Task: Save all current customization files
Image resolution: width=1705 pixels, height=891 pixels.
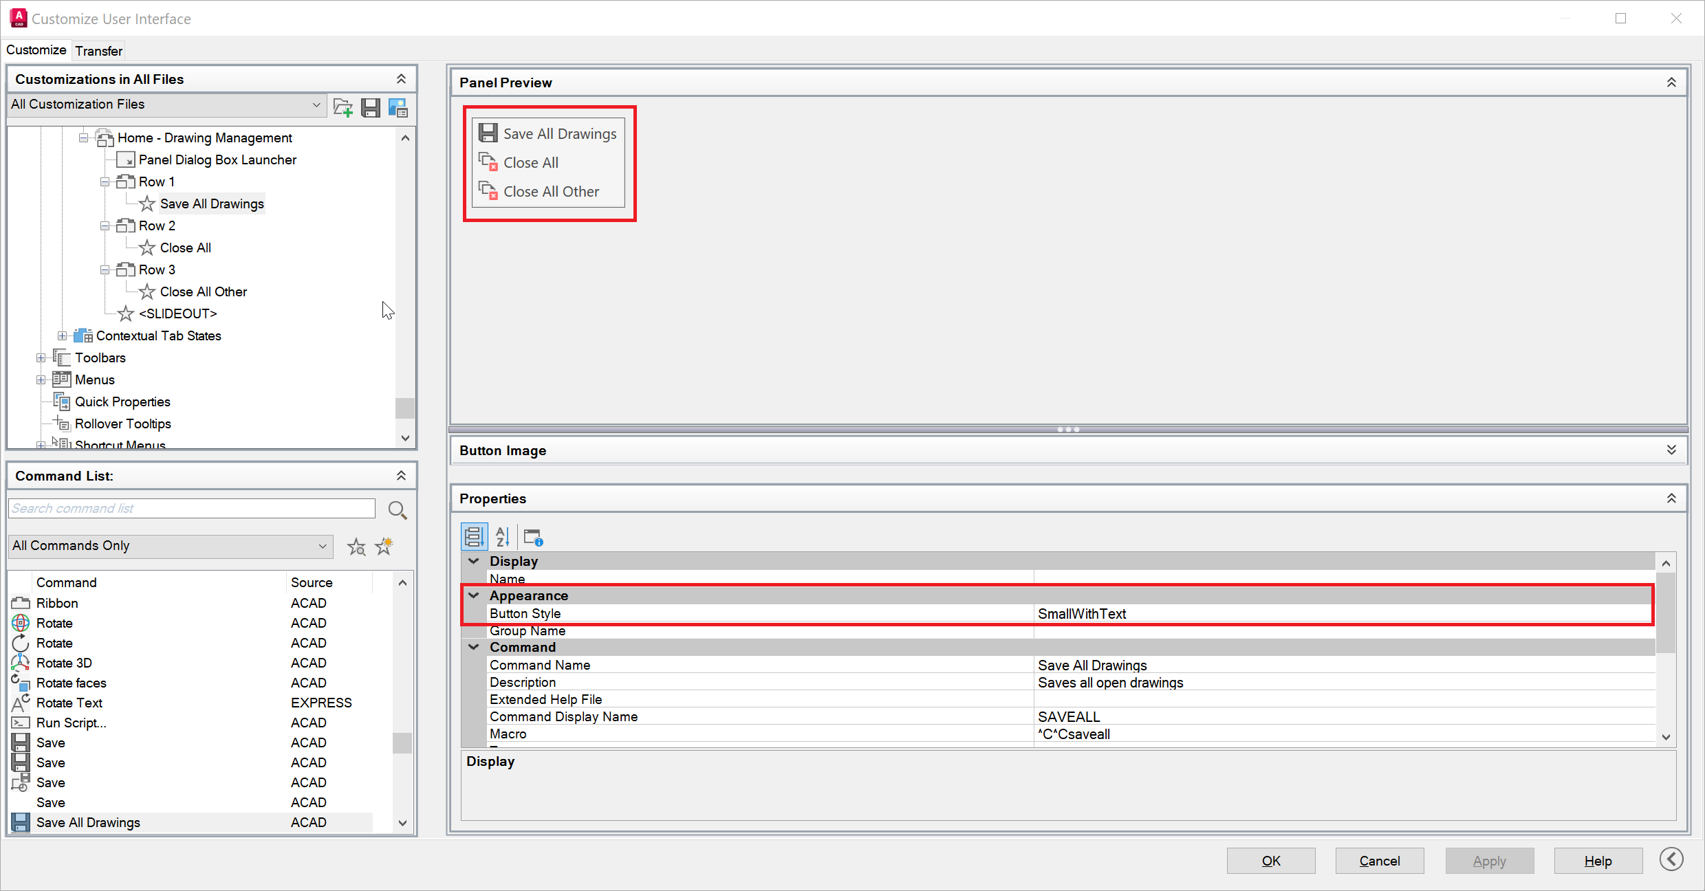Action: (371, 107)
